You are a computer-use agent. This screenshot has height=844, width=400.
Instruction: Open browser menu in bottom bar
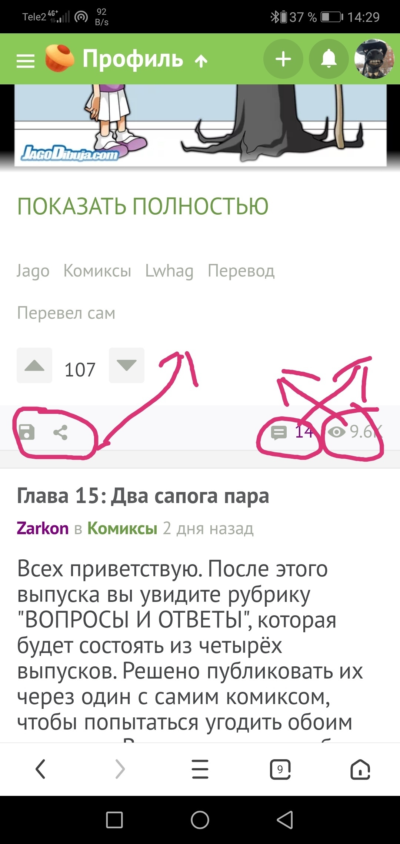200,769
